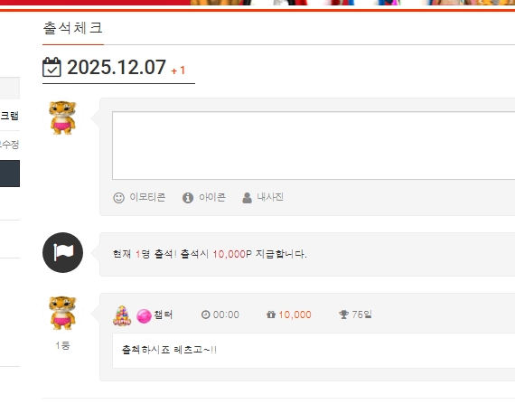Click the 아이콘 info circle icon
This screenshot has width=515, height=404.
click(188, 198)
